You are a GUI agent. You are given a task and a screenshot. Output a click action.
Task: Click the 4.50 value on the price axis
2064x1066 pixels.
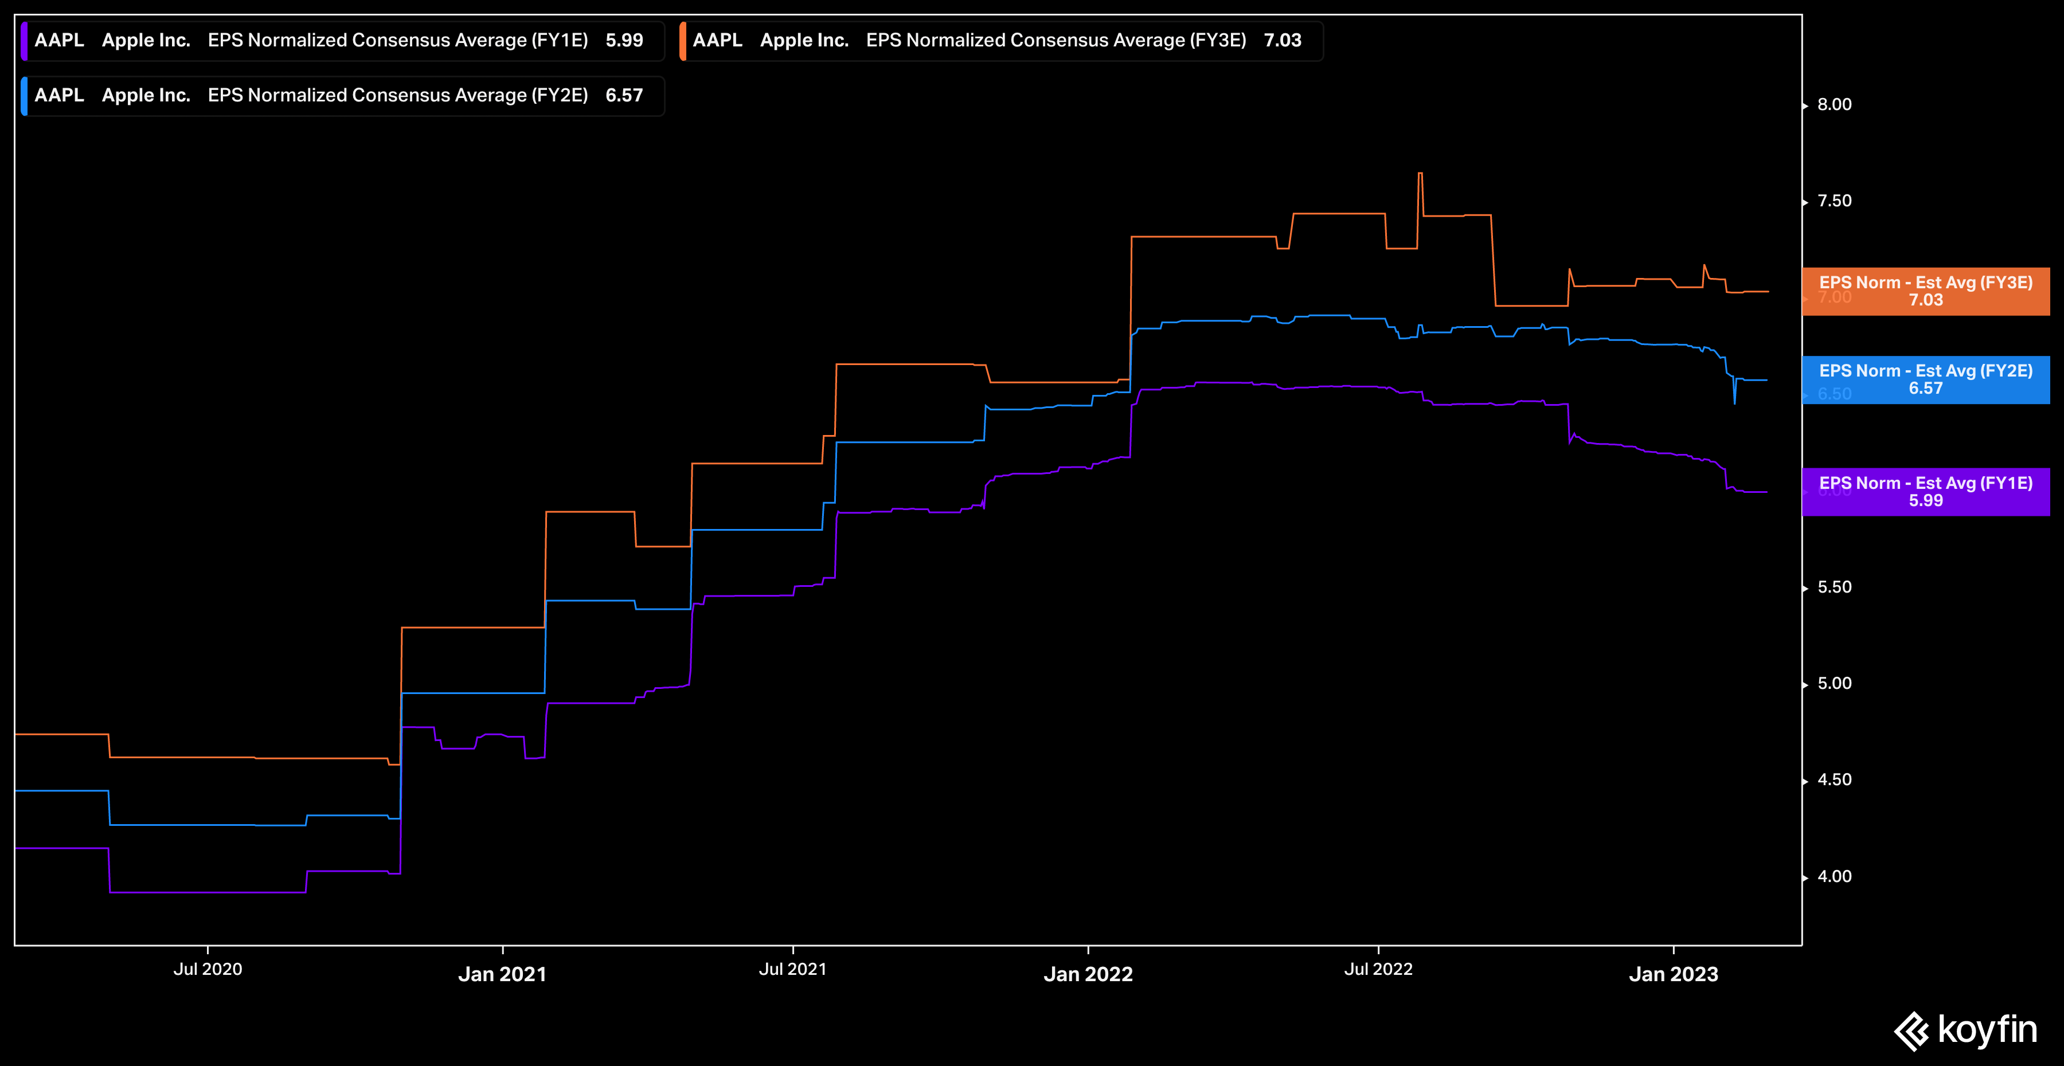pyautogui.click(x=1834, y=779)
